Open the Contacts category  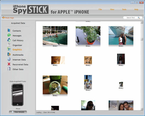click(x=17, y=31)
